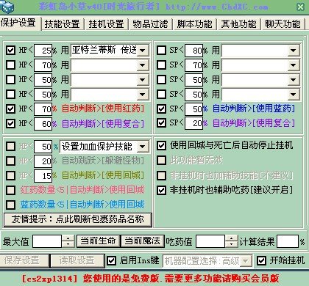Toggle 非挂机时也辅助吃药 checkbox
This screenshot has width=309, height=286.
coord(161,190)
